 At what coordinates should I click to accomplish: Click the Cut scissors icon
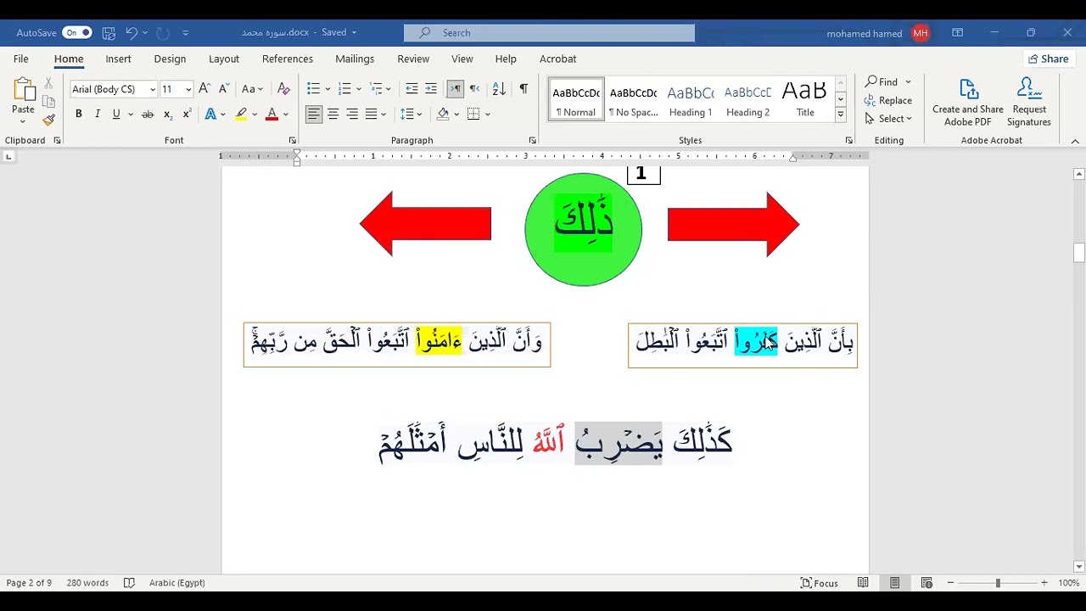pos(48,83)
